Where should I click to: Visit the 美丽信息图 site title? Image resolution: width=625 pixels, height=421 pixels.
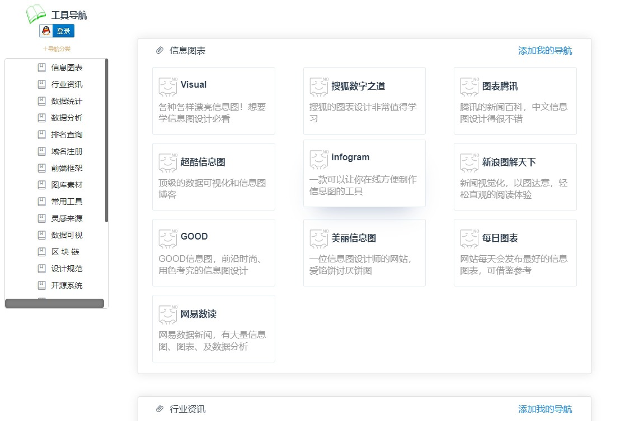tap(354, 238)
